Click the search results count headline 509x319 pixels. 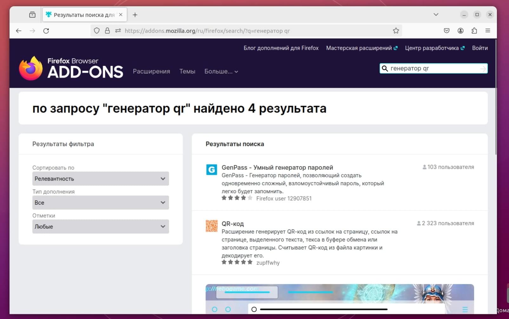pos(179,108)
